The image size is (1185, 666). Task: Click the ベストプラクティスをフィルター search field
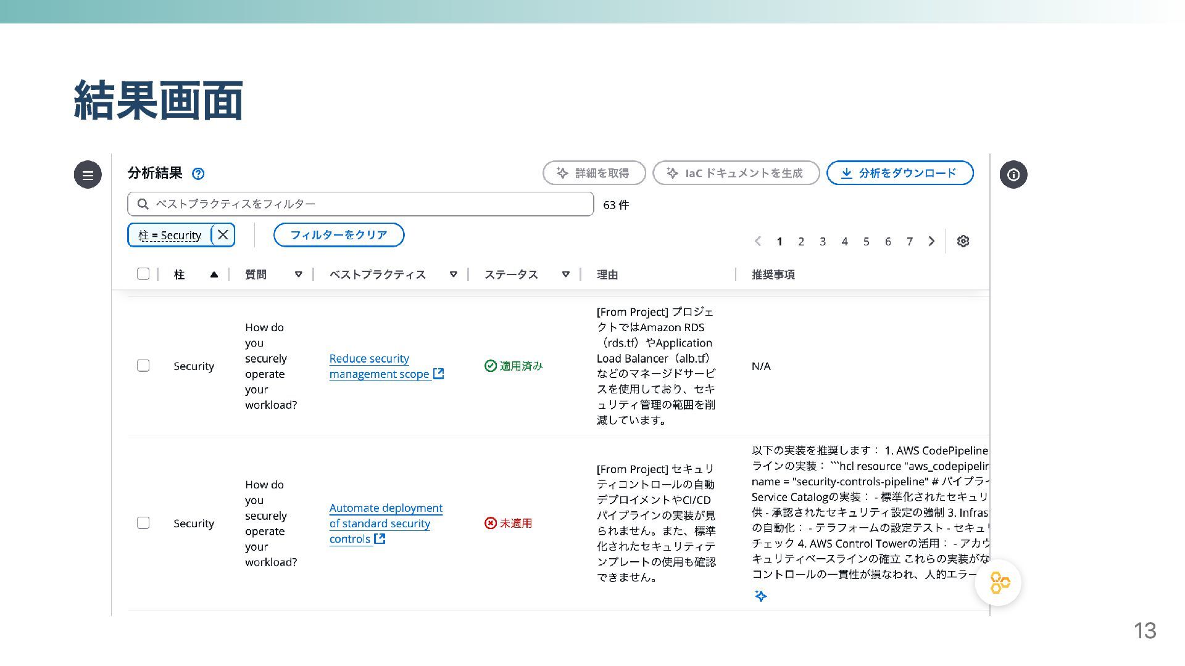click(x=360, y=204)
